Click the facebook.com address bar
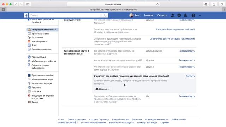The image size is (226, 127). click(113, 4)
